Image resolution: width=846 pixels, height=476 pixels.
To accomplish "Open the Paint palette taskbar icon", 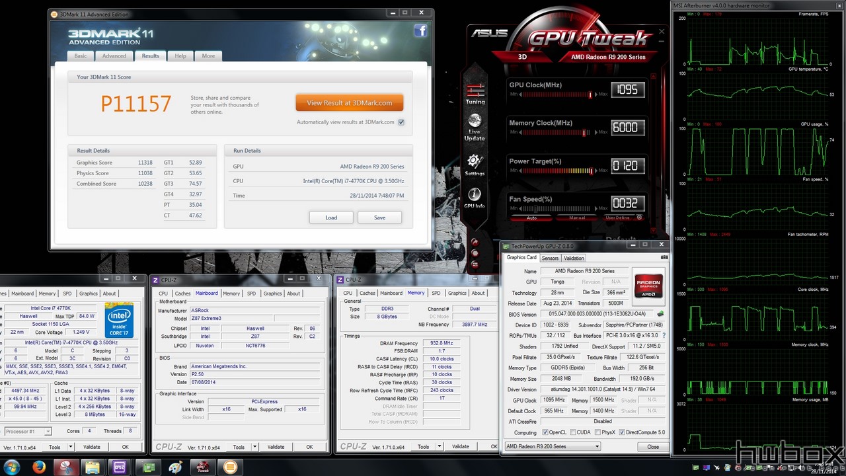I will (x=175, y=467).
